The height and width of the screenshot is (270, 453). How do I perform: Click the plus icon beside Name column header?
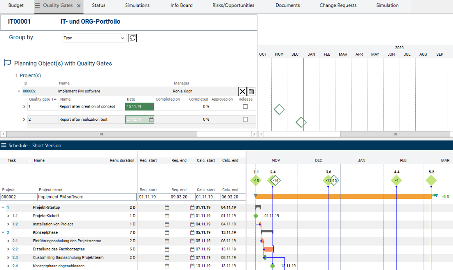coord(30,161)
